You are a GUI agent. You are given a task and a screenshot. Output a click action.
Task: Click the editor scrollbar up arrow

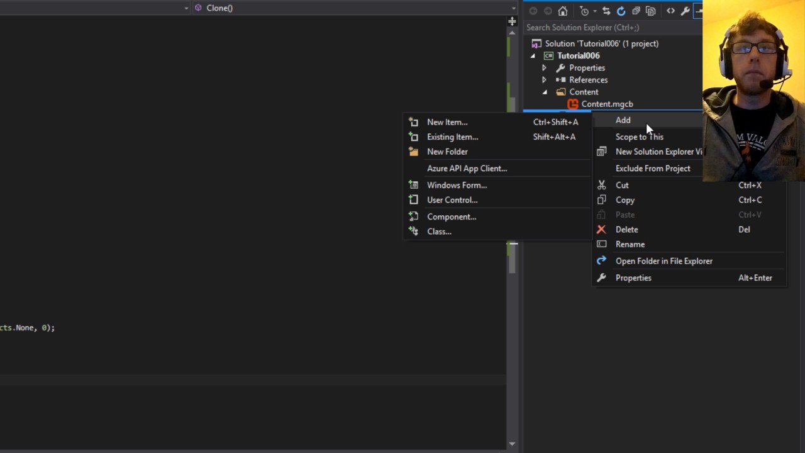[x=512, y=32]
